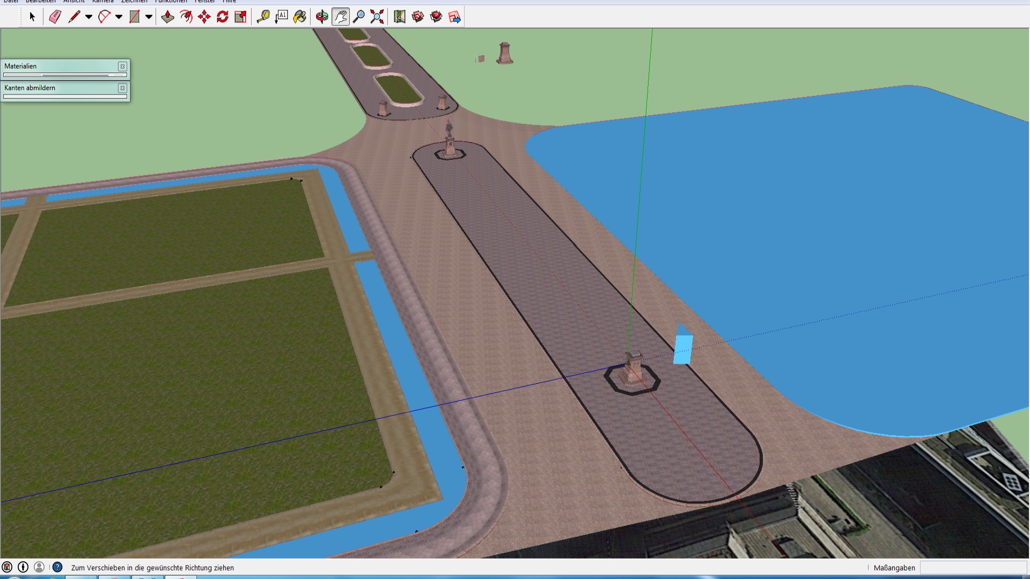Choose the Push/Pull tool
This screenshot has height=579, width=1030.
click(167, 17)
